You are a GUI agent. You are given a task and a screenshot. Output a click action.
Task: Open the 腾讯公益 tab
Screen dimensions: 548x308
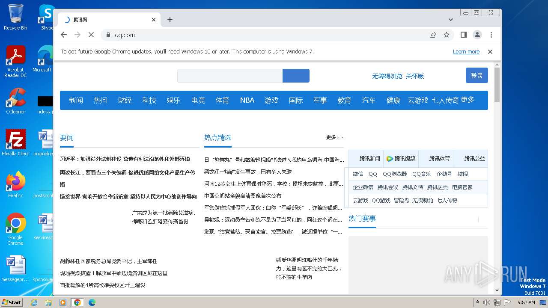(x=471, y=158)
